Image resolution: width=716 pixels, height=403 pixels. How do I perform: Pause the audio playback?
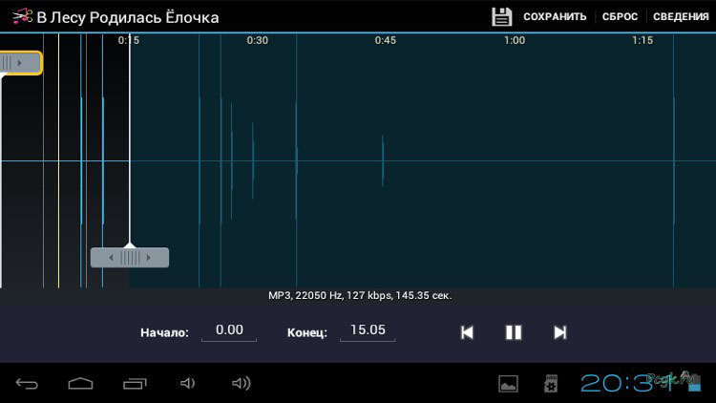[x=514, y=332]
